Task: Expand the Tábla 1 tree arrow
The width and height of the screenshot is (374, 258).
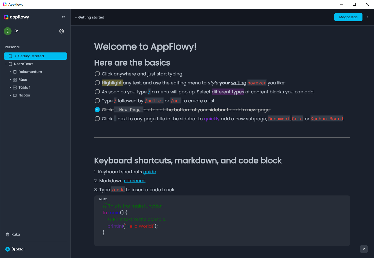Action: [x=10, y=87]
